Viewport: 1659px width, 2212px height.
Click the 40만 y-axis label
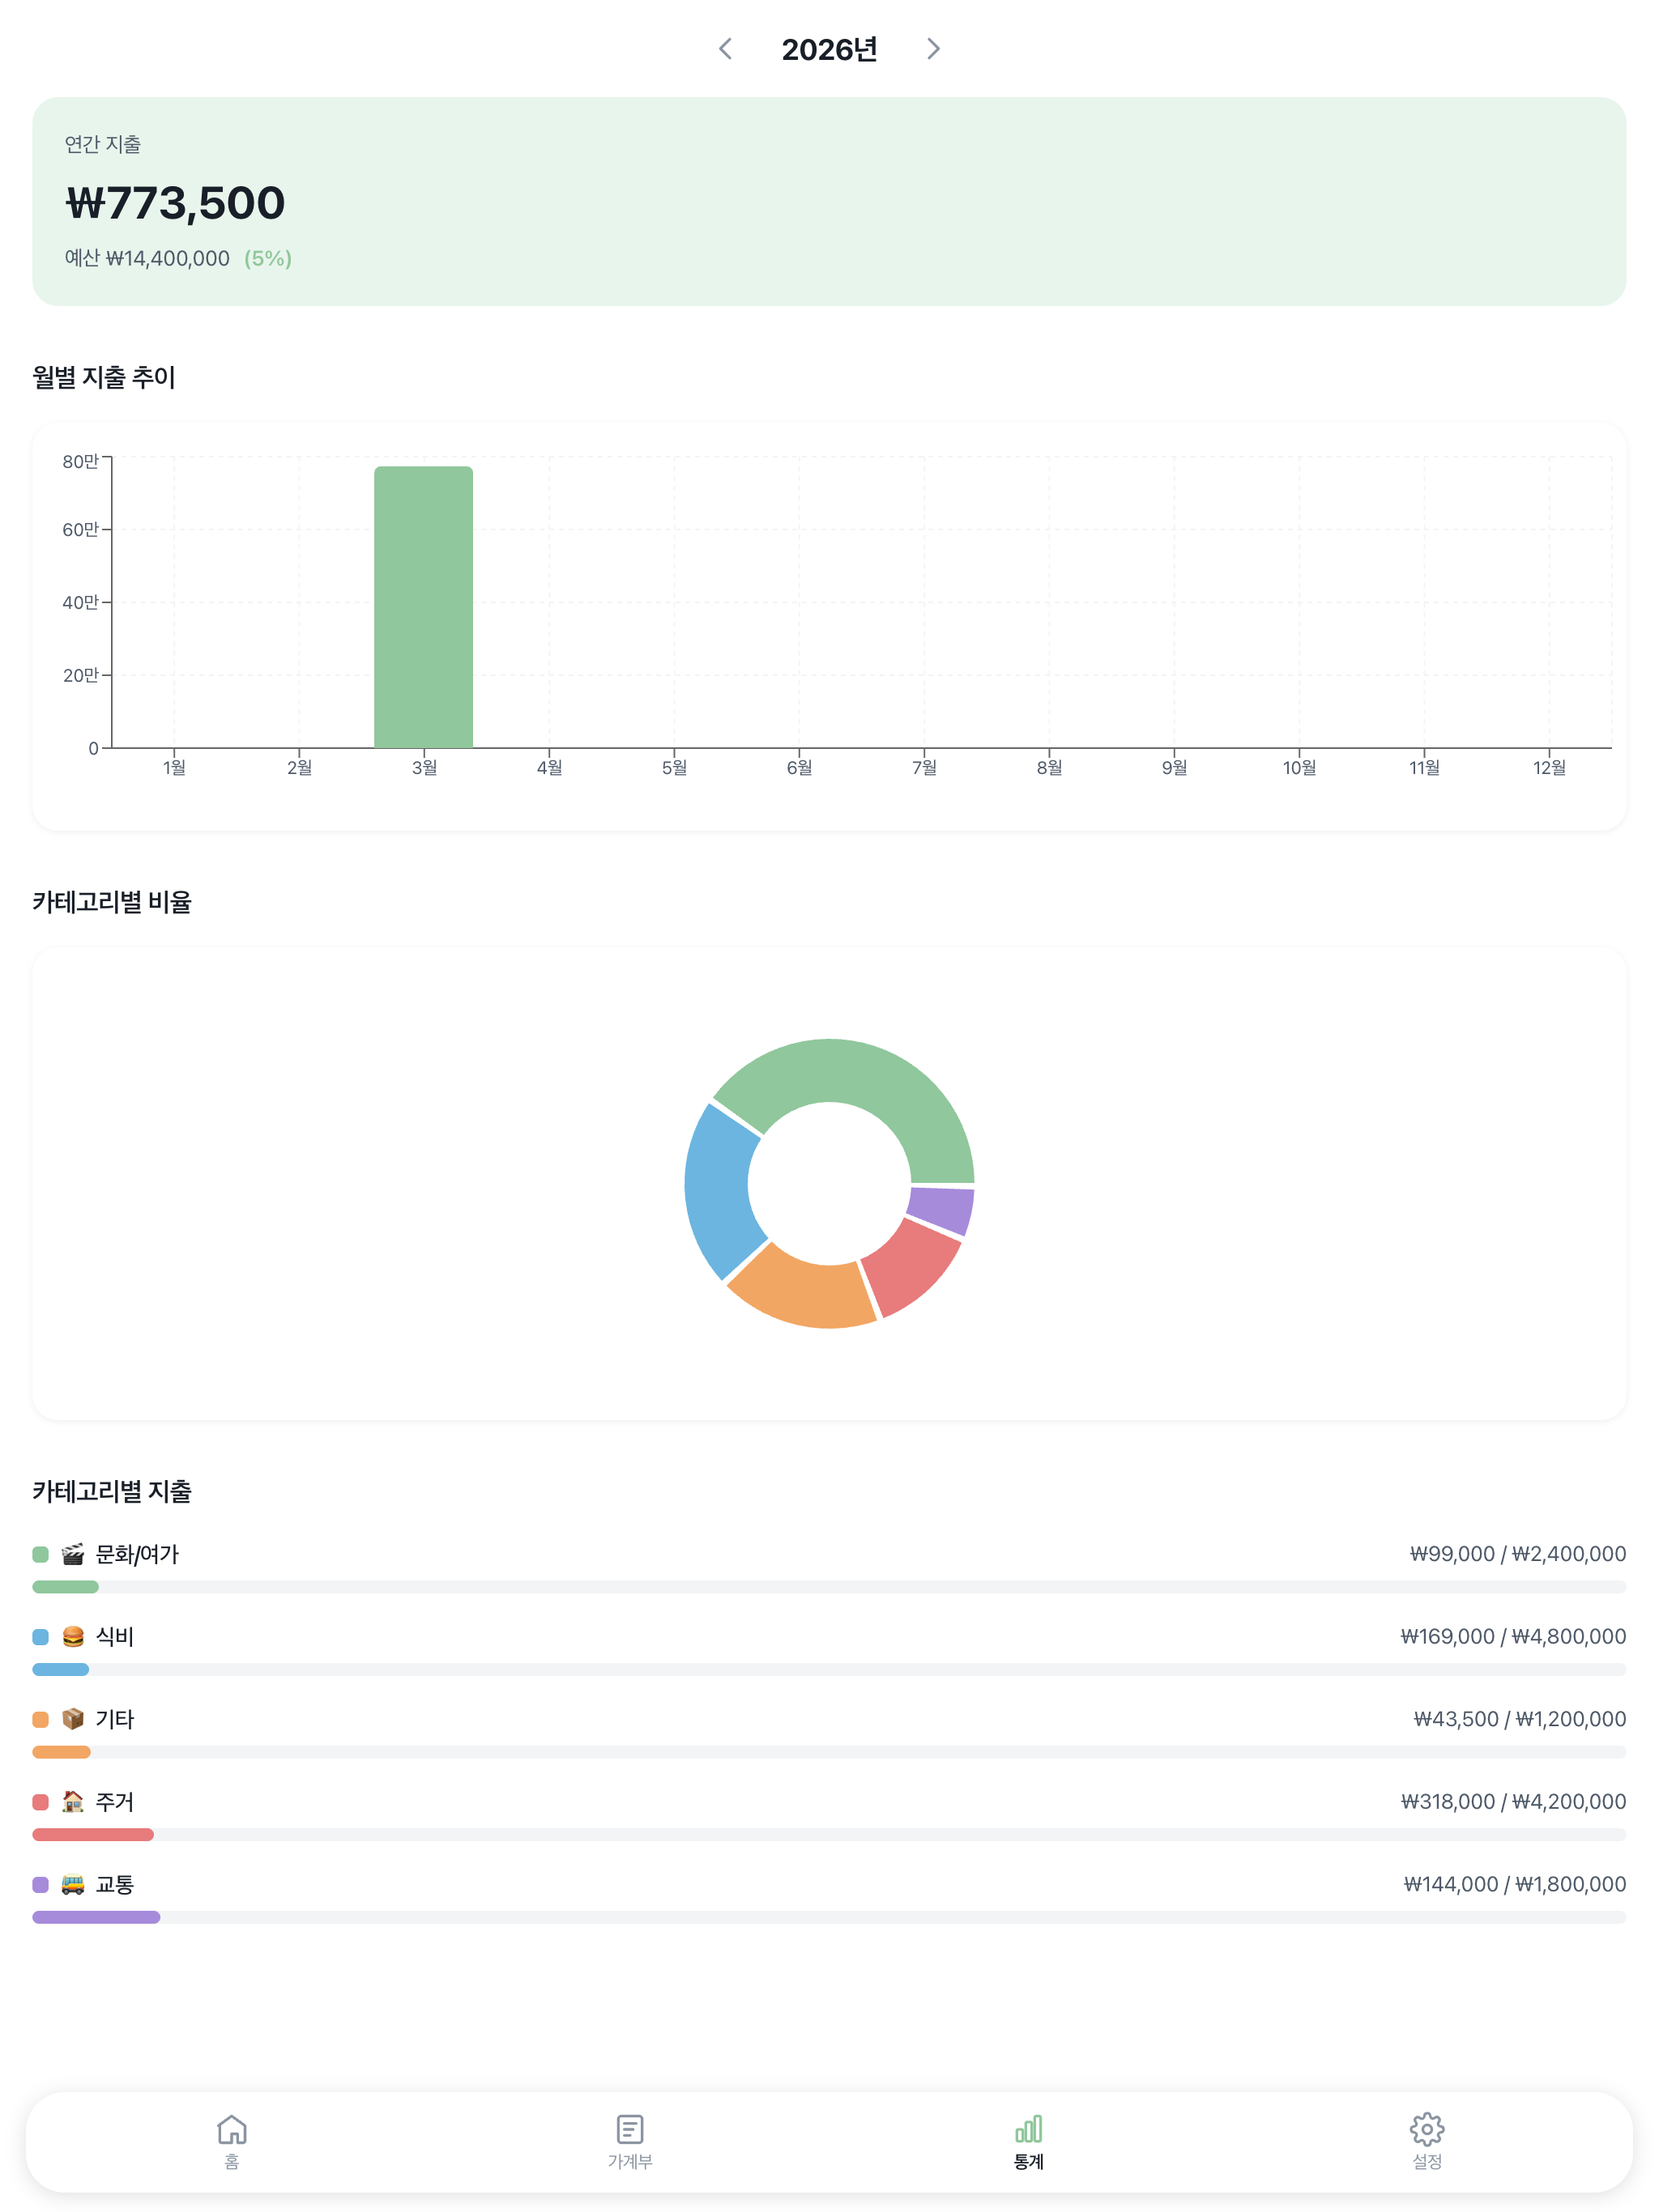click(x=80, y=602)
